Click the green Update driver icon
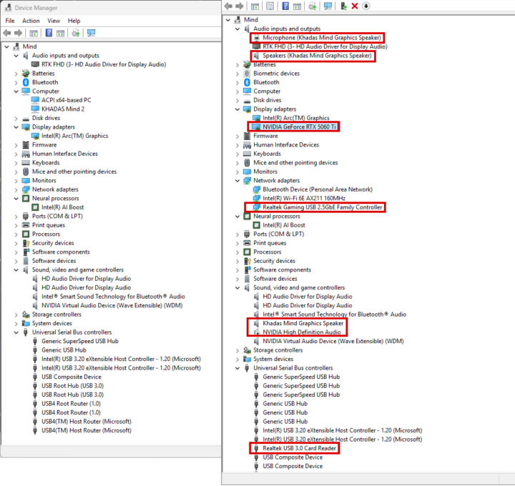515x486 pixels. [343, 6]
